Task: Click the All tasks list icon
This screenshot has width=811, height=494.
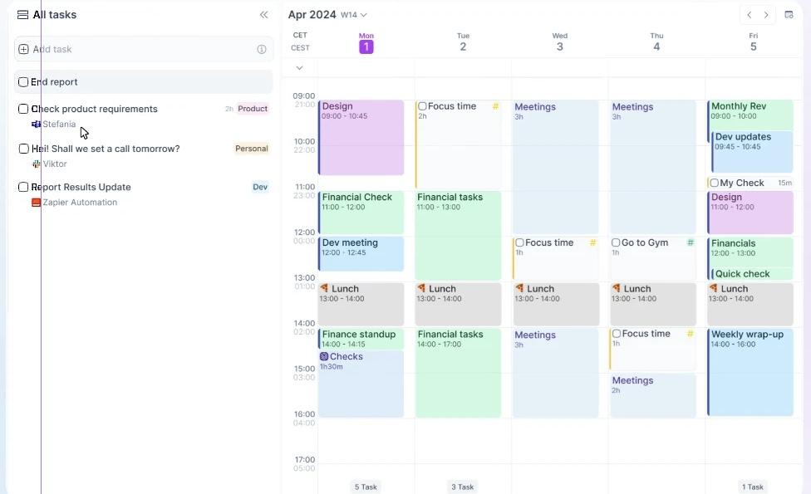Action: pyautogui.click(x=22, y=15)
